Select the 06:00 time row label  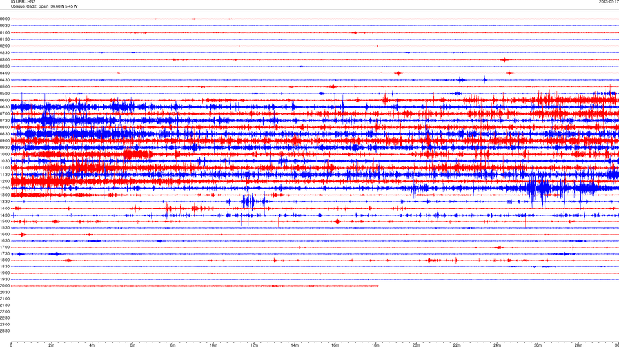click(5, 101)
